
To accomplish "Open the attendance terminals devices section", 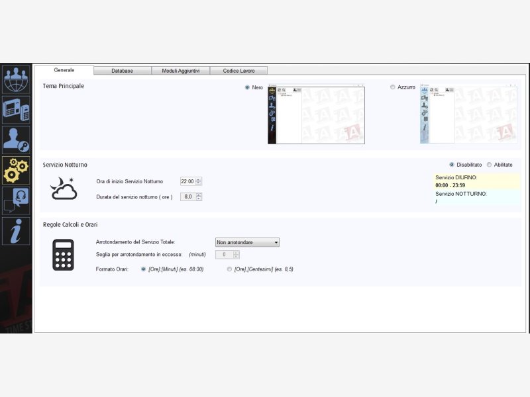I will 16,109.
